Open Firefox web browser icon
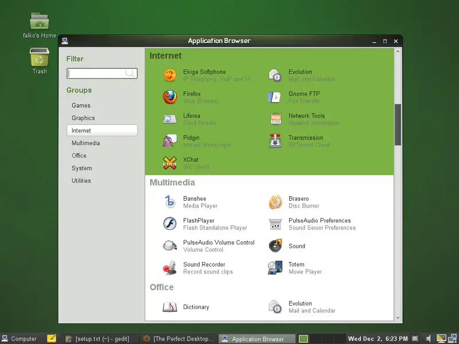The image size is (459, 344). pyautogui.click(x=170, y=97)
